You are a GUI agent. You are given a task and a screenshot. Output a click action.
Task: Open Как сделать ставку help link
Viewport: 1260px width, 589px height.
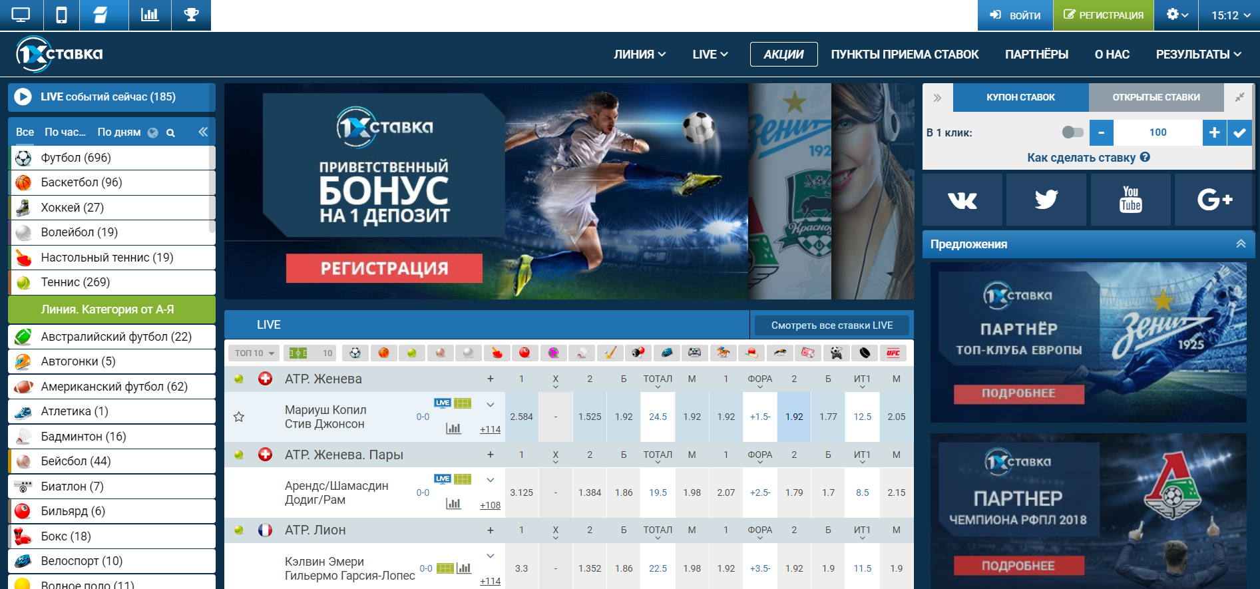1088,158
